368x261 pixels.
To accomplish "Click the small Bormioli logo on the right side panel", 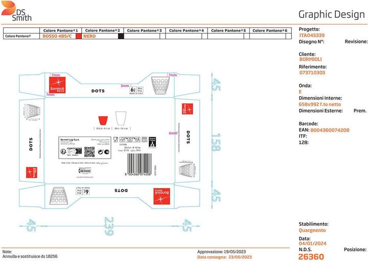I will [187, 109].
